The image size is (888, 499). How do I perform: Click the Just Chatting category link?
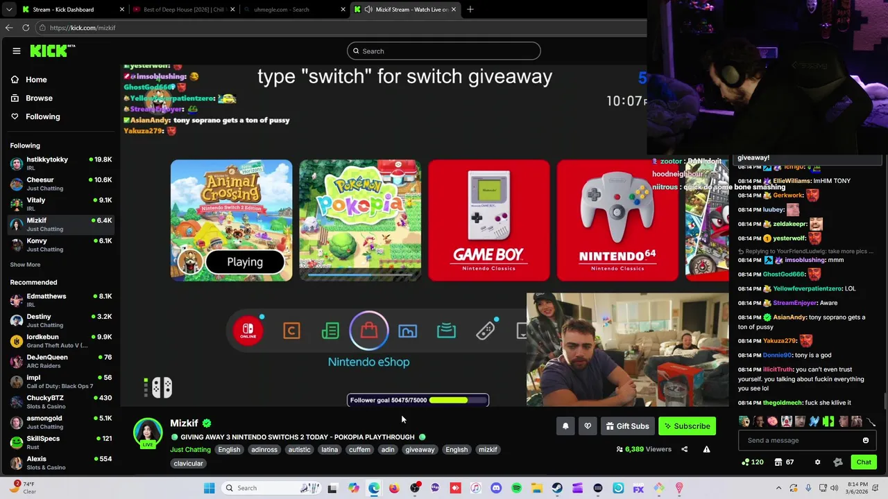[x=190, y=450]
